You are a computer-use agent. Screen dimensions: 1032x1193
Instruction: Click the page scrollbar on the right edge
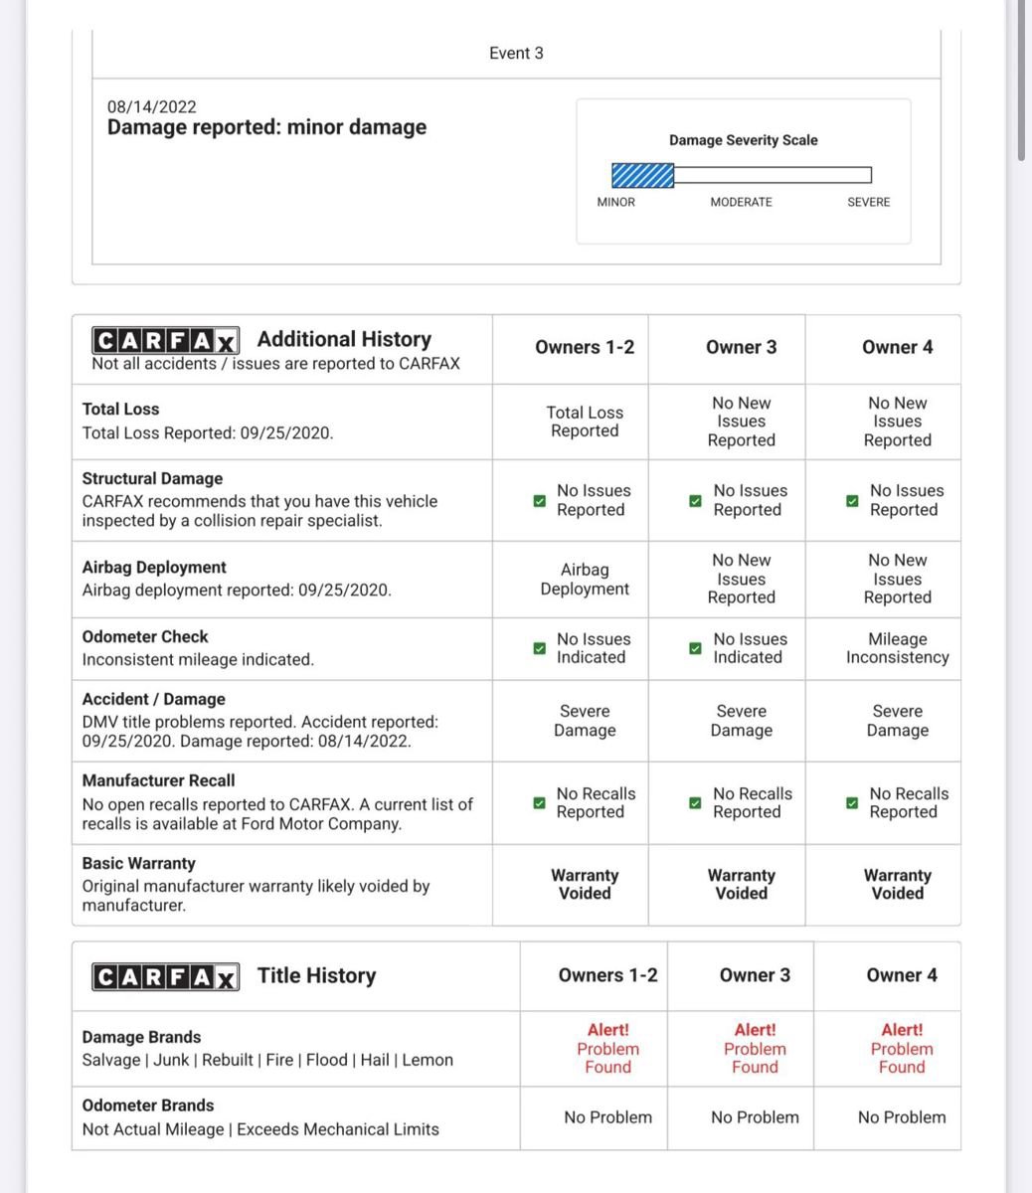(1021, 80)
